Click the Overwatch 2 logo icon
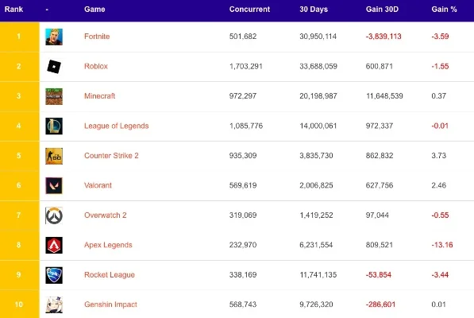474x318 pixels. (x=54, y=215)
